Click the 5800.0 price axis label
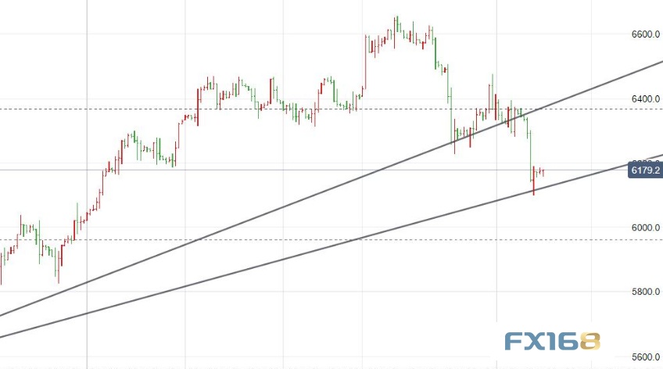This screenshot has height=369, width=663. [646, 292]
